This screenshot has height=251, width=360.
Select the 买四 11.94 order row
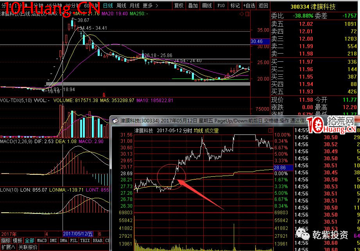point(314,84)
